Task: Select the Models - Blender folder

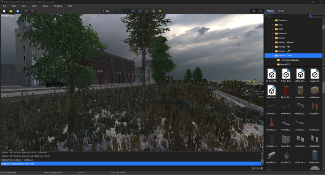Action: pos(286,42)
